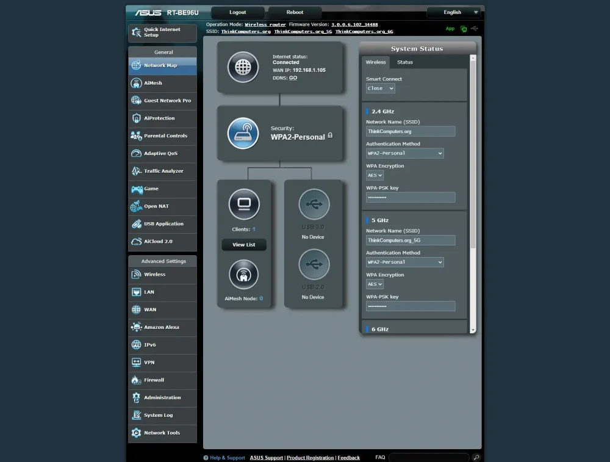Click the 5 GHz WPA-PSK key field
The width and height of the screenshot is (610, 462).
pos(411,306)
